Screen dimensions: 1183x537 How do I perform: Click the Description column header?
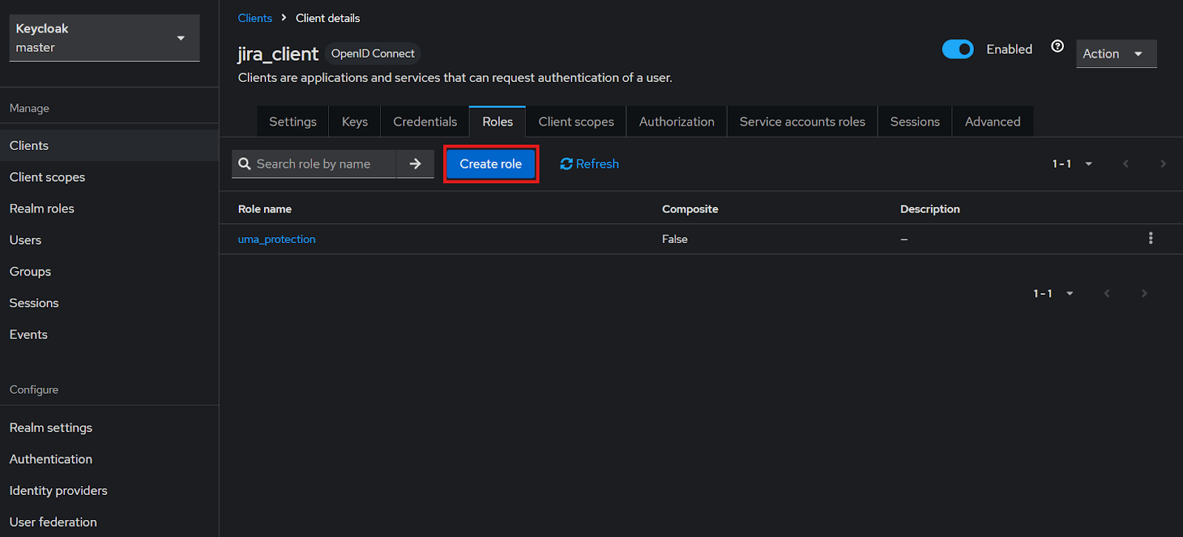pyautogui.click(x=930, y=209)
